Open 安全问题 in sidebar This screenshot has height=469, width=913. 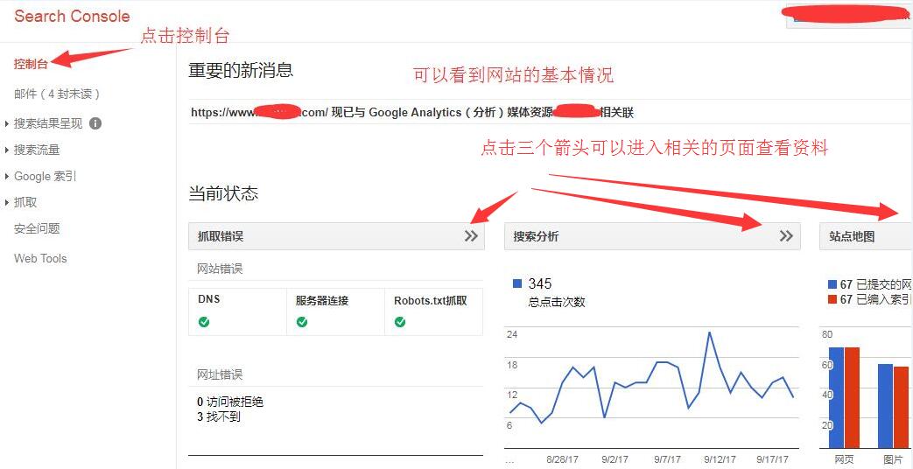click(x=37, y=228)
